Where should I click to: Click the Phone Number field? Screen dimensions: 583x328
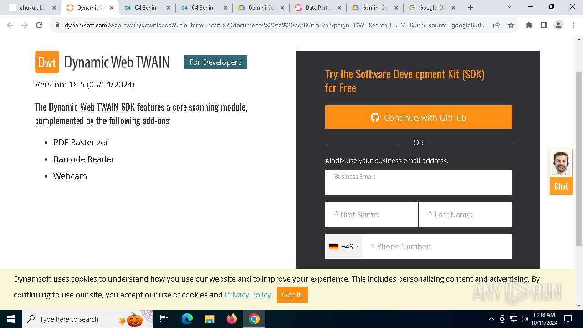(437, 246)
